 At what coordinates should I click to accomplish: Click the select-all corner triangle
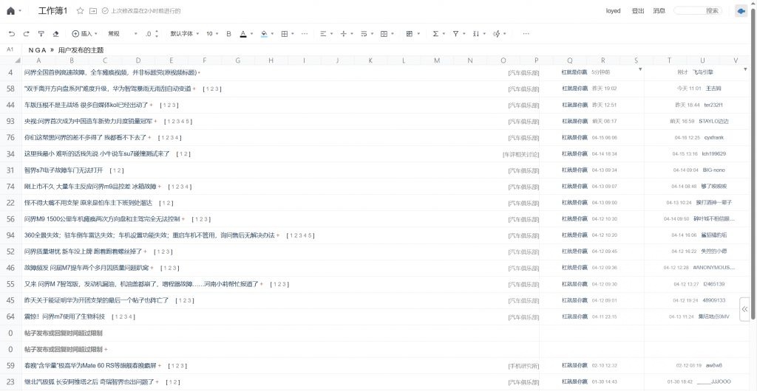coord(18,60)
